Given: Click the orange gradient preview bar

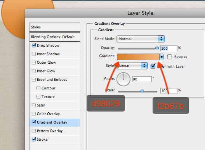Looking at the screenshot, I should (138, 57).
